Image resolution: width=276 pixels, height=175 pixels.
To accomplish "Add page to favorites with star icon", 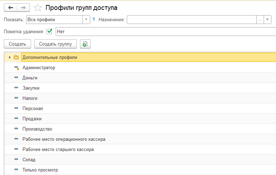I will pos(38,7).
